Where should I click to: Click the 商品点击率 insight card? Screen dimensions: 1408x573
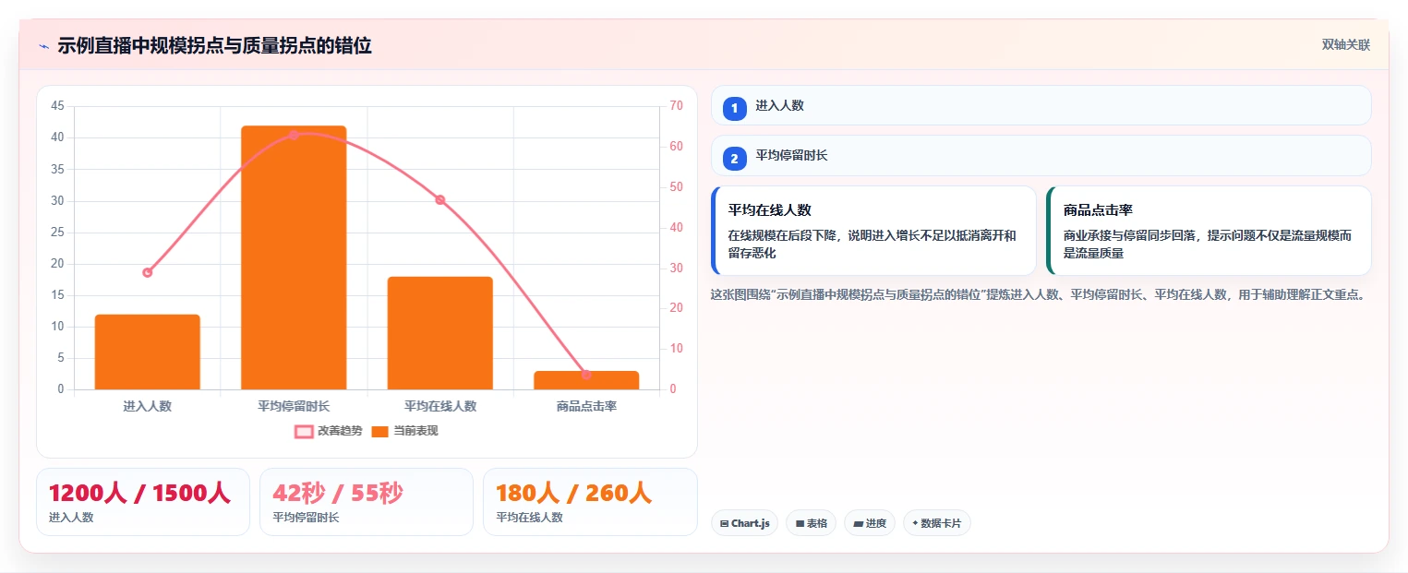pos(1209,231)
